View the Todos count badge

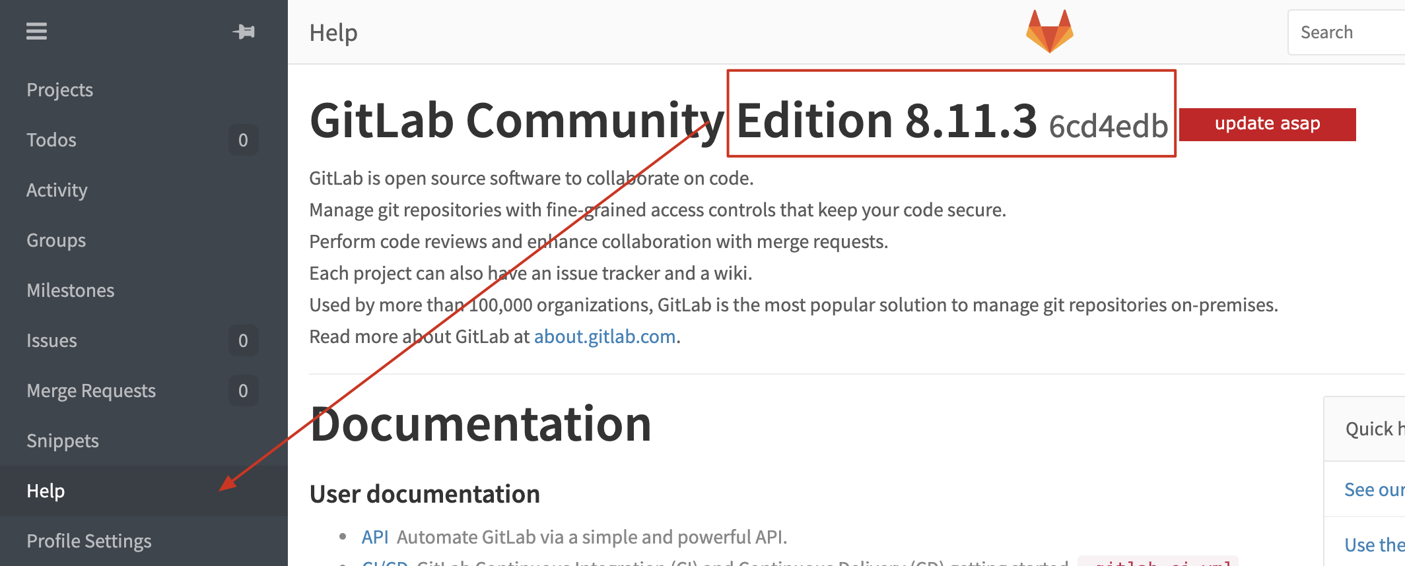[x=243, y=140]
